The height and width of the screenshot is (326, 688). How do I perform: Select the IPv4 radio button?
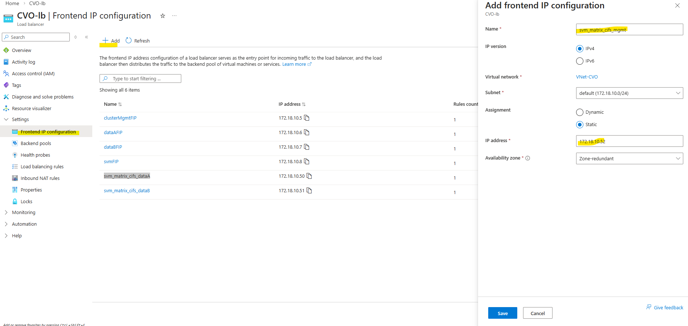(580, 49)
